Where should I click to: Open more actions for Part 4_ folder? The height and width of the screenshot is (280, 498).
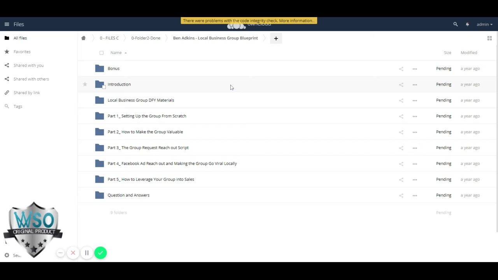pyautogui.click(x=415, y=164)
